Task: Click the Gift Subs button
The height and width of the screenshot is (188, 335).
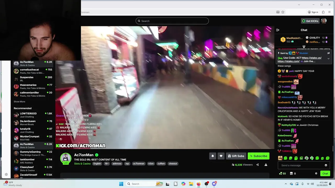Action: point(236,156)
